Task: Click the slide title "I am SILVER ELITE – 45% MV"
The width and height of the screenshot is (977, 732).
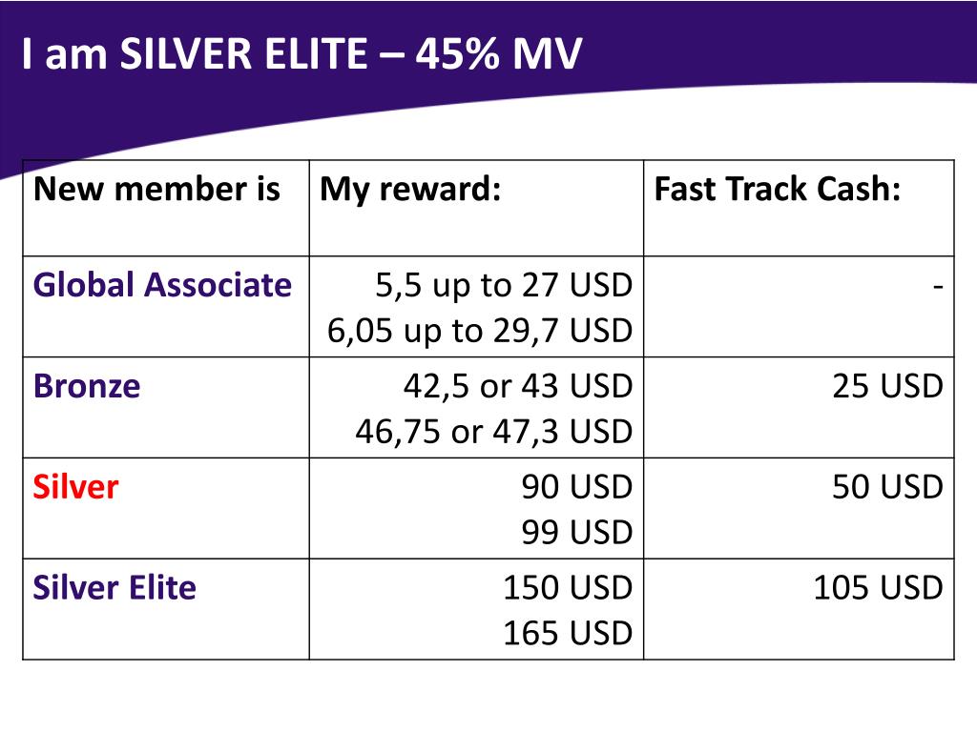Action: [x=301, y=54]
